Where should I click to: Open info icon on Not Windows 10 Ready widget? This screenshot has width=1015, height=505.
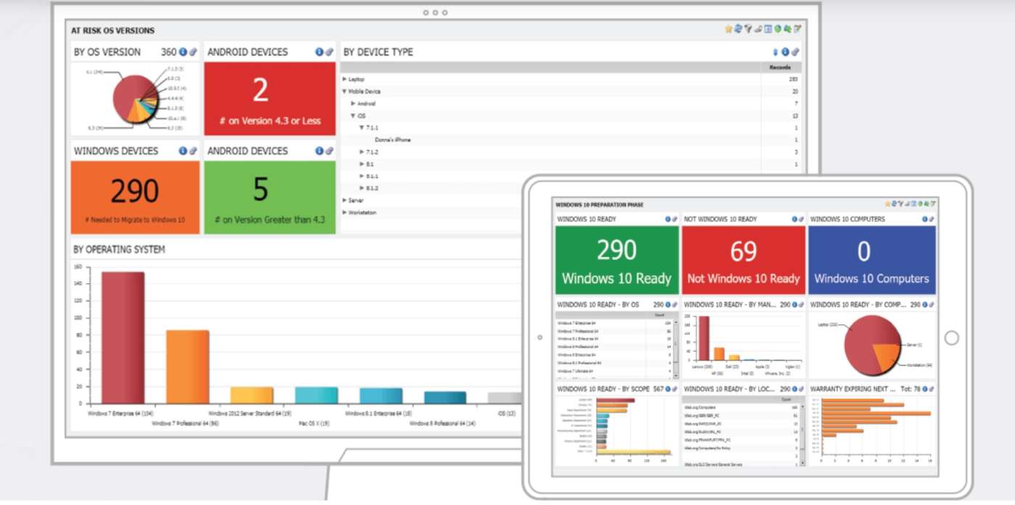795,219
